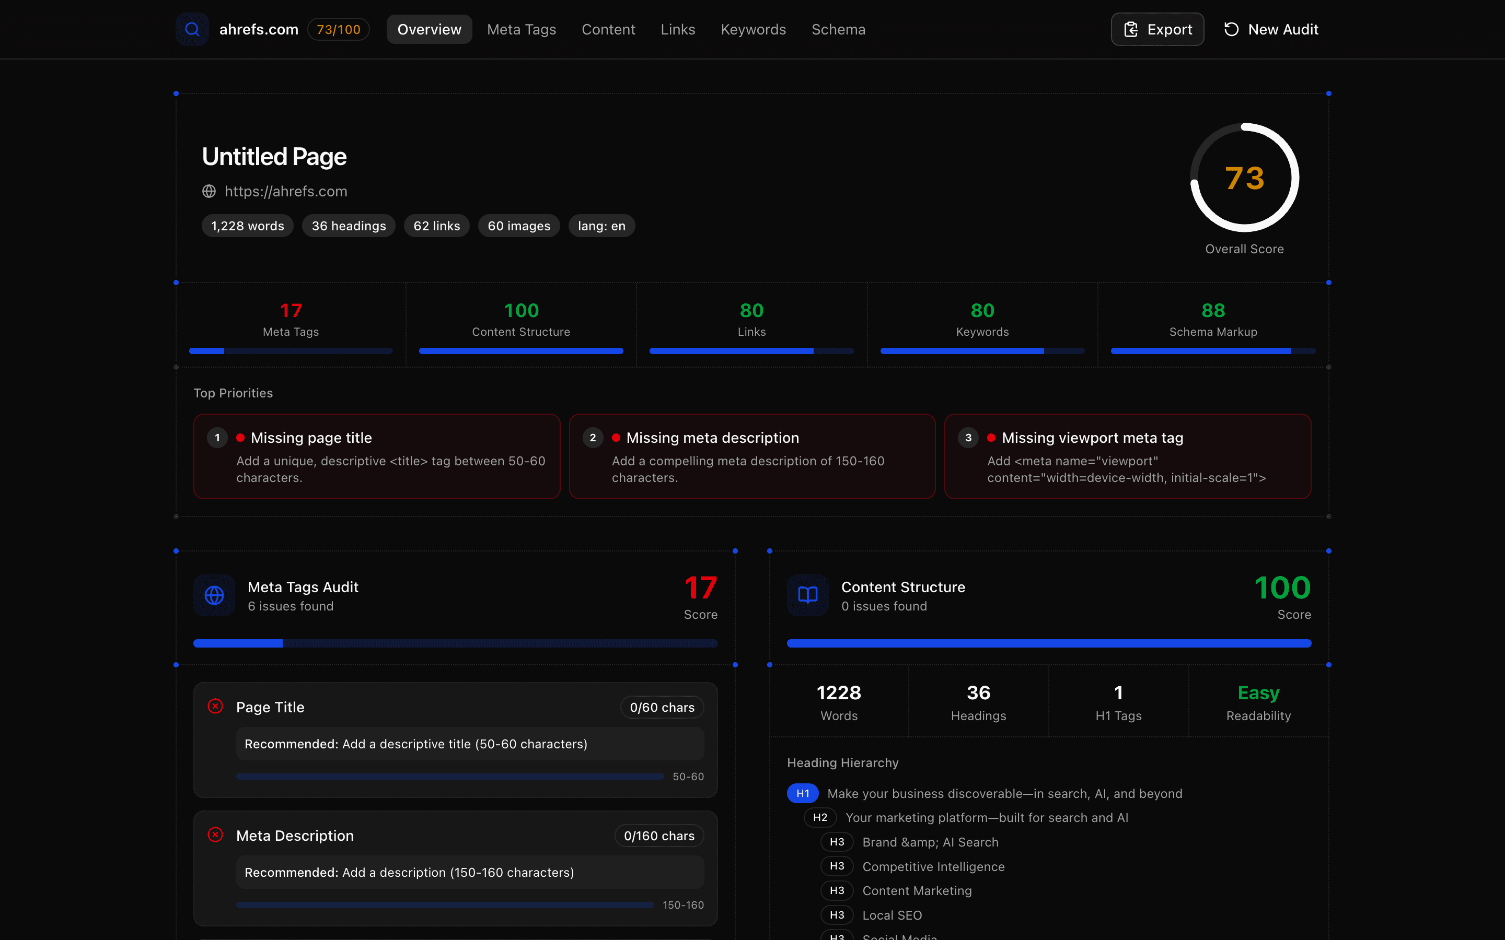This screenshot has height=940, width=1505.
Task: Select the Overview tab
Action: click(429, 29)
